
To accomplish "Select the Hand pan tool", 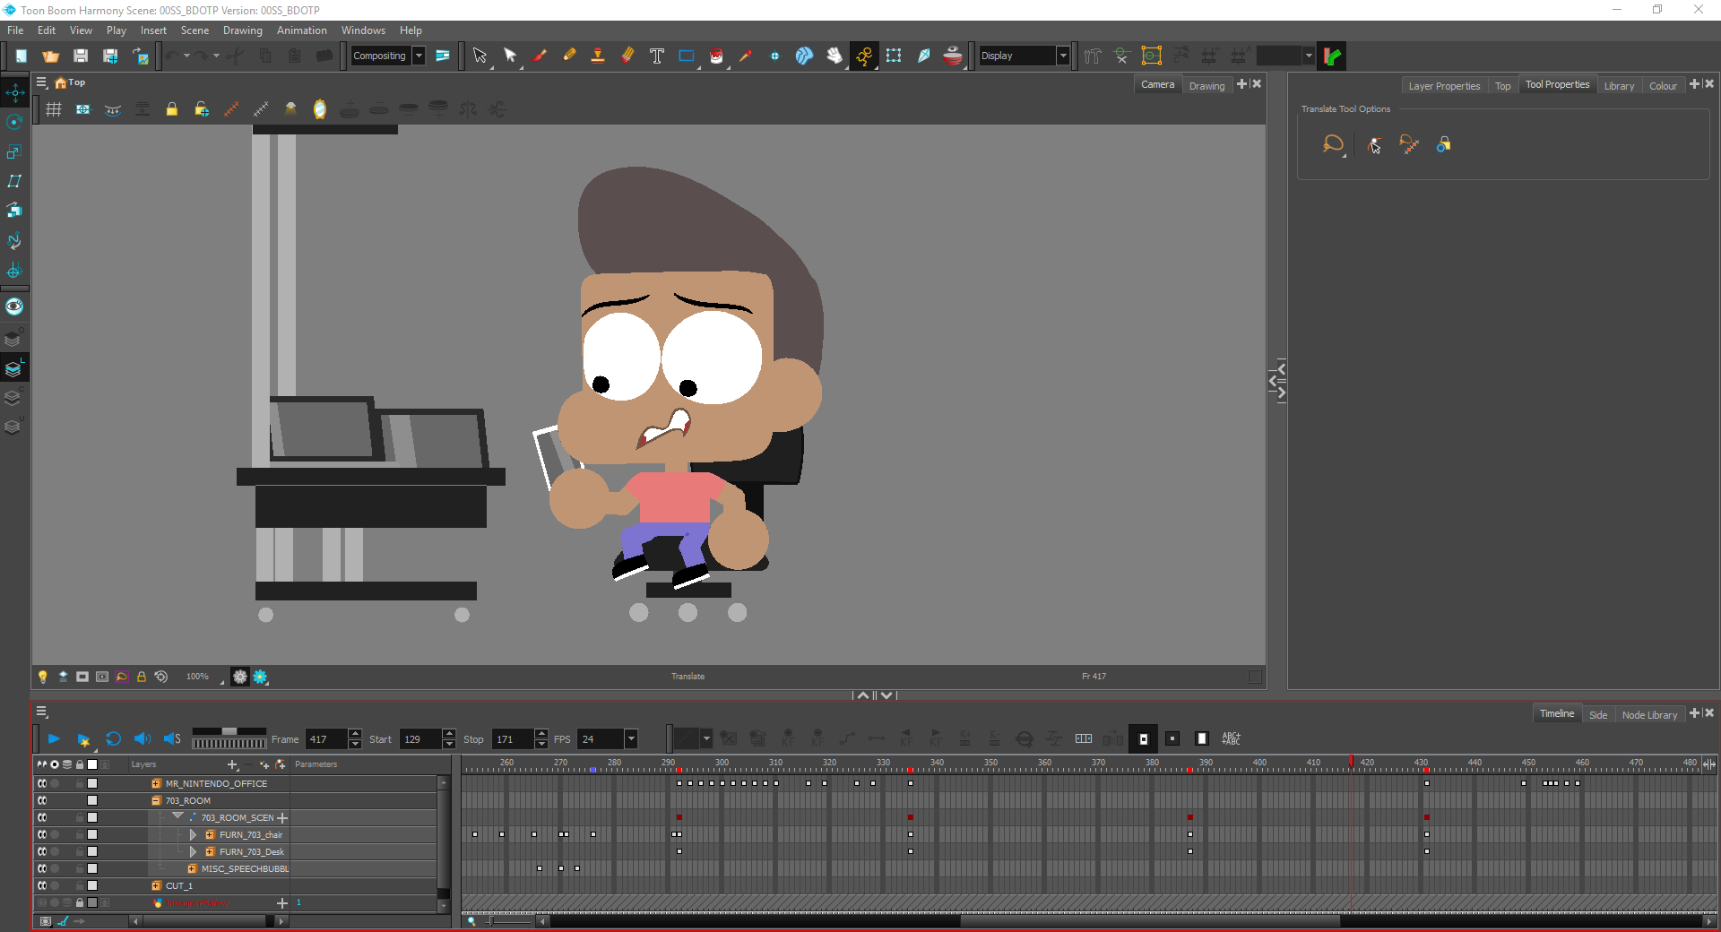I will pos(835,56).
